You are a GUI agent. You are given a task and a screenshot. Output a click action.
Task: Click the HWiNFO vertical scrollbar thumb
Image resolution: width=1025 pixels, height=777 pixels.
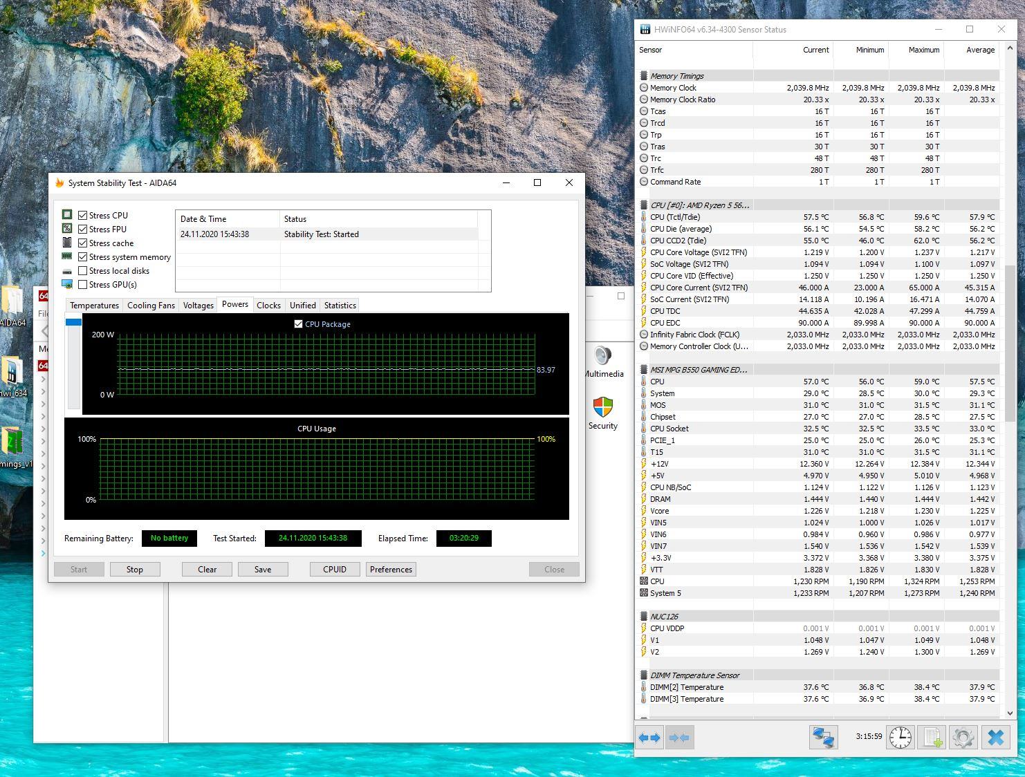click(x=1010, y=343)
